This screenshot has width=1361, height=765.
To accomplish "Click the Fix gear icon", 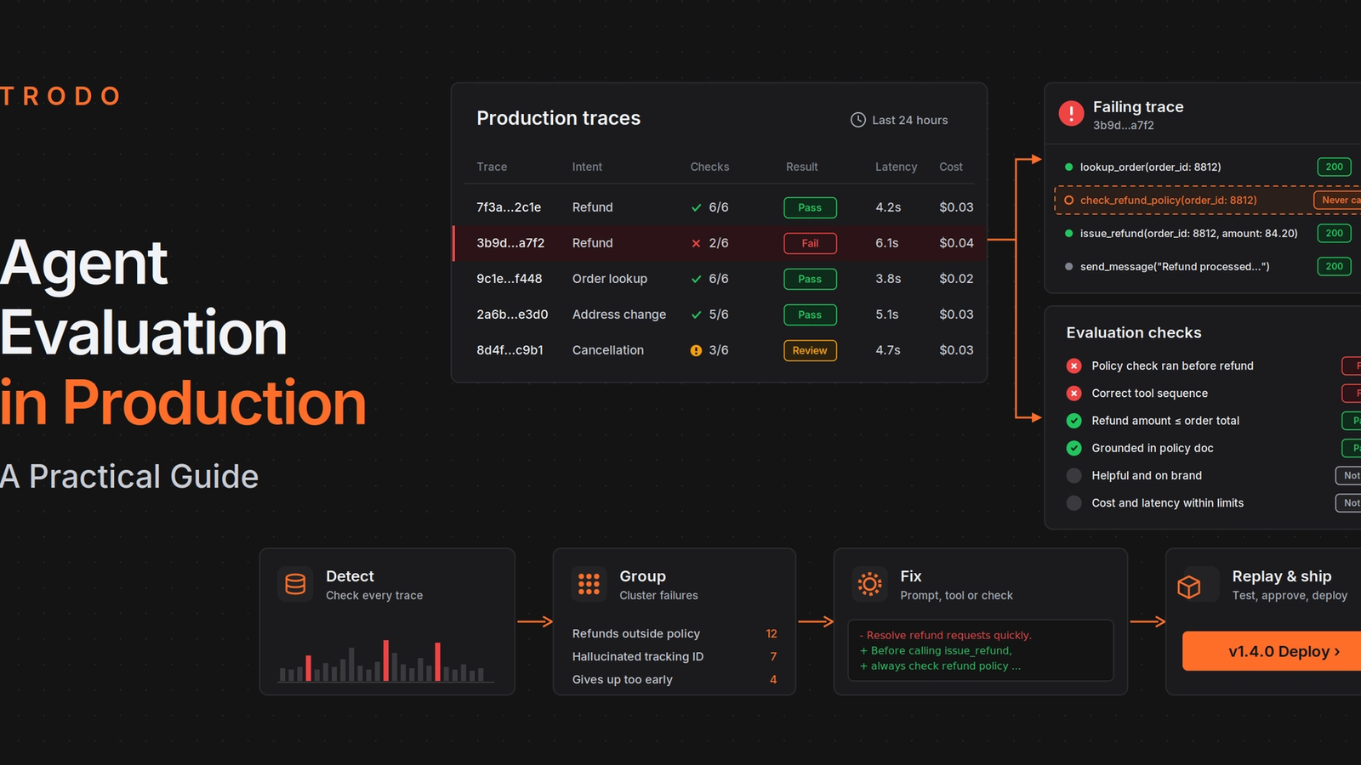I will point(869,585).
